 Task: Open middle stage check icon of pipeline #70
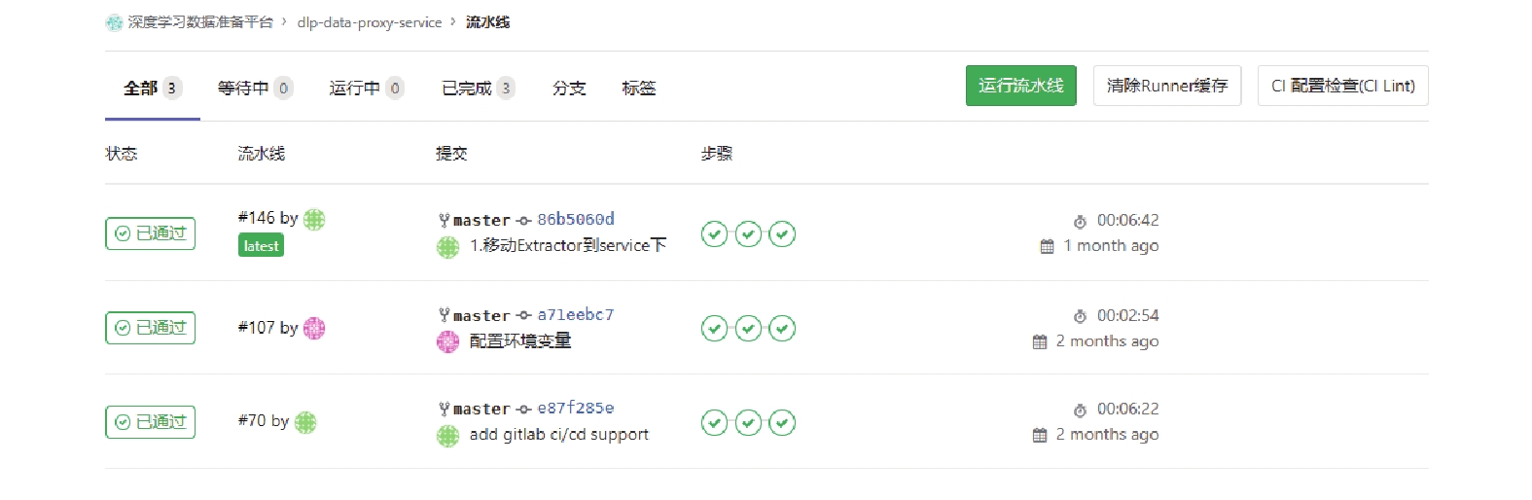(748, 422)
